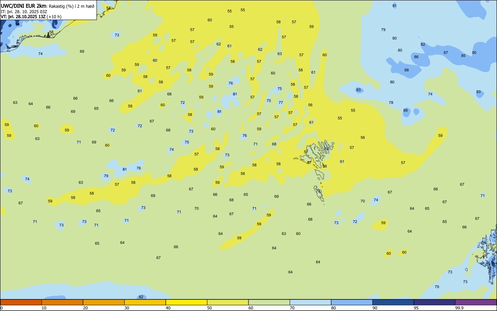Select the map value 89
This screenshot has height=311, width=497.
405,111
